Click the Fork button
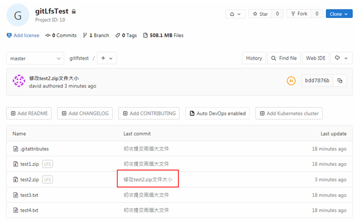Image resolution: width=355 pixels, height=221 pixels. coord(298,14)
